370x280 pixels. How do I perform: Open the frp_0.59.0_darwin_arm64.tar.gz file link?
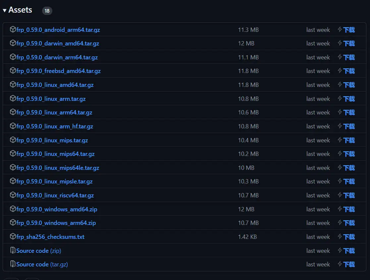[57, 57]
